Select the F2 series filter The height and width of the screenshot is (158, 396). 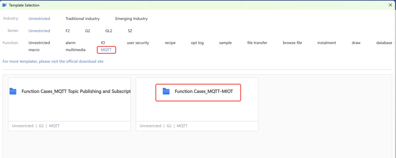pos(68,31)
